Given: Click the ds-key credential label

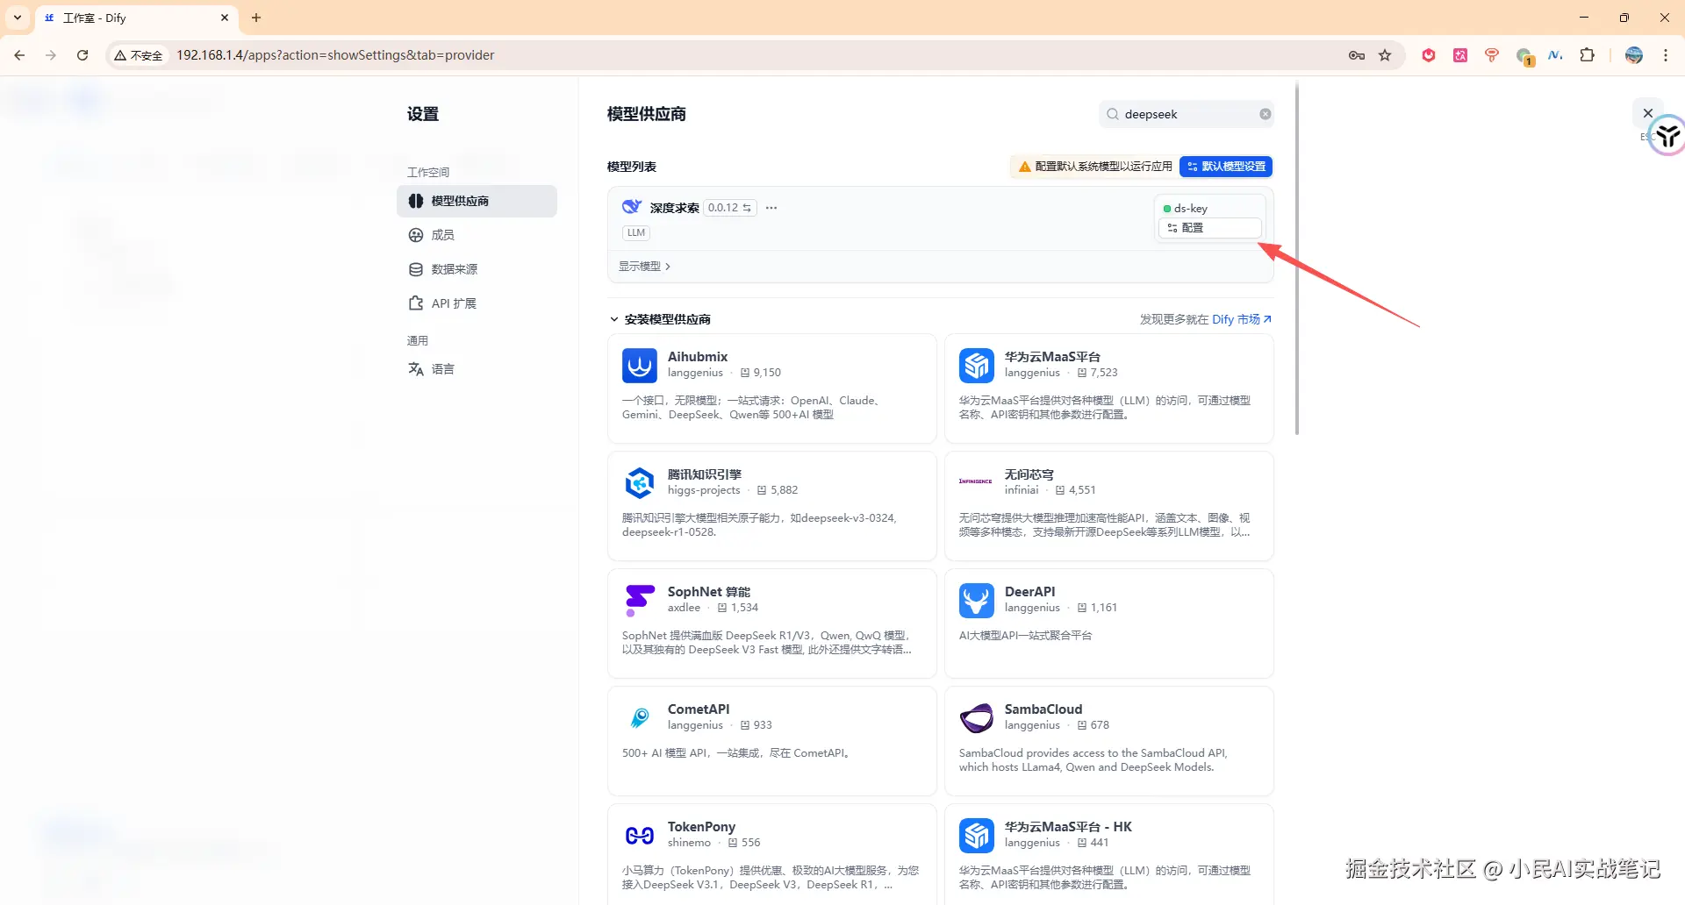Looking at the screenshot, I should (1191, 209).
